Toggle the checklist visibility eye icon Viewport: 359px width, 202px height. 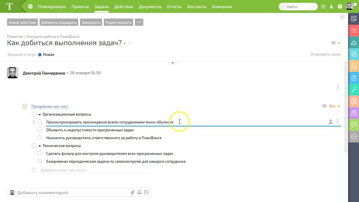tap(324, 106)
